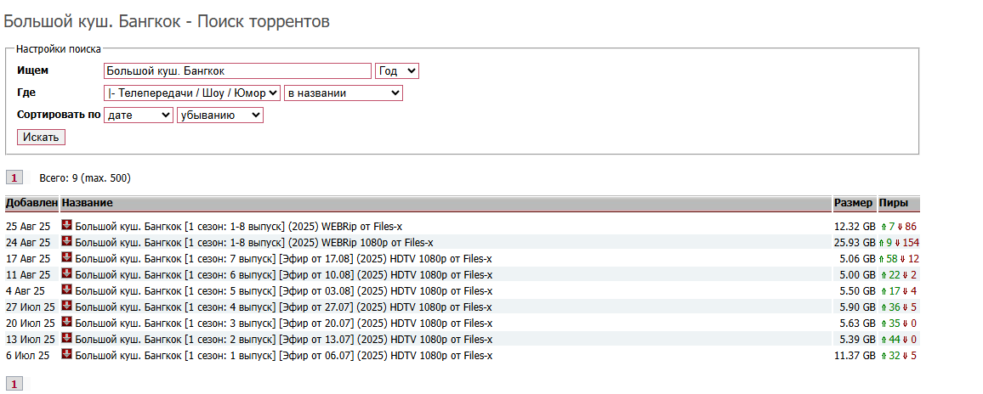Image resolution: width=983 pixels, height=394 pixels.
Task: Click download icon next to 4 выпуск
Action: click(x=67, y=307)
